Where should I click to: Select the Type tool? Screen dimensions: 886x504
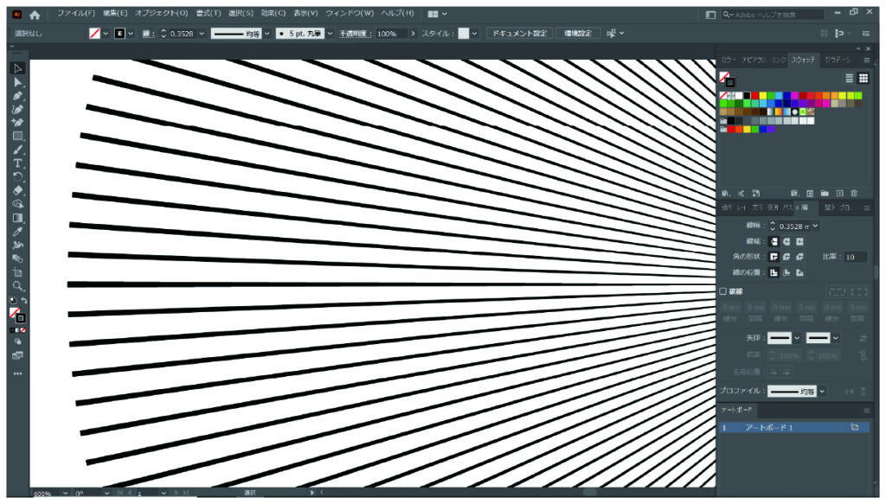pyautogui.click(x=17, y=163)
